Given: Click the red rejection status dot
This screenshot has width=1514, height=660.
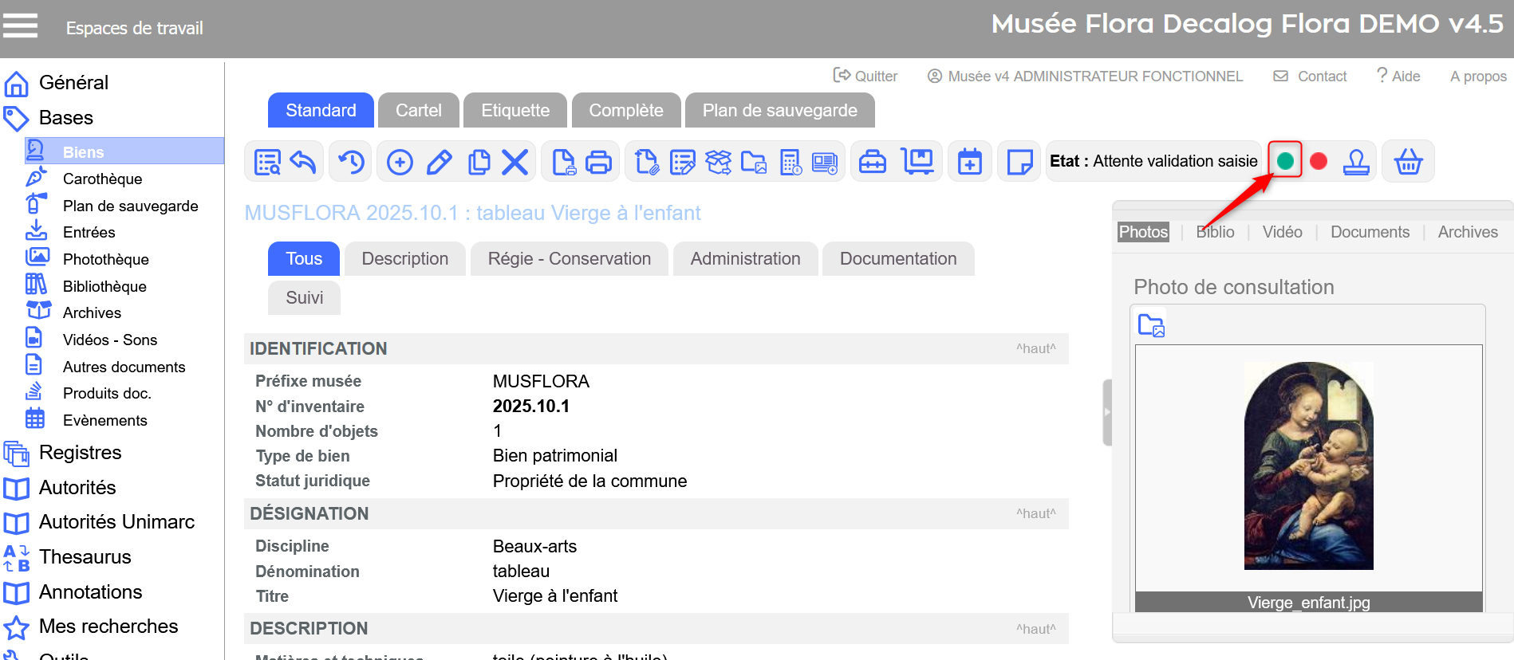Looking at the screenshot, I should point(1319,161).
